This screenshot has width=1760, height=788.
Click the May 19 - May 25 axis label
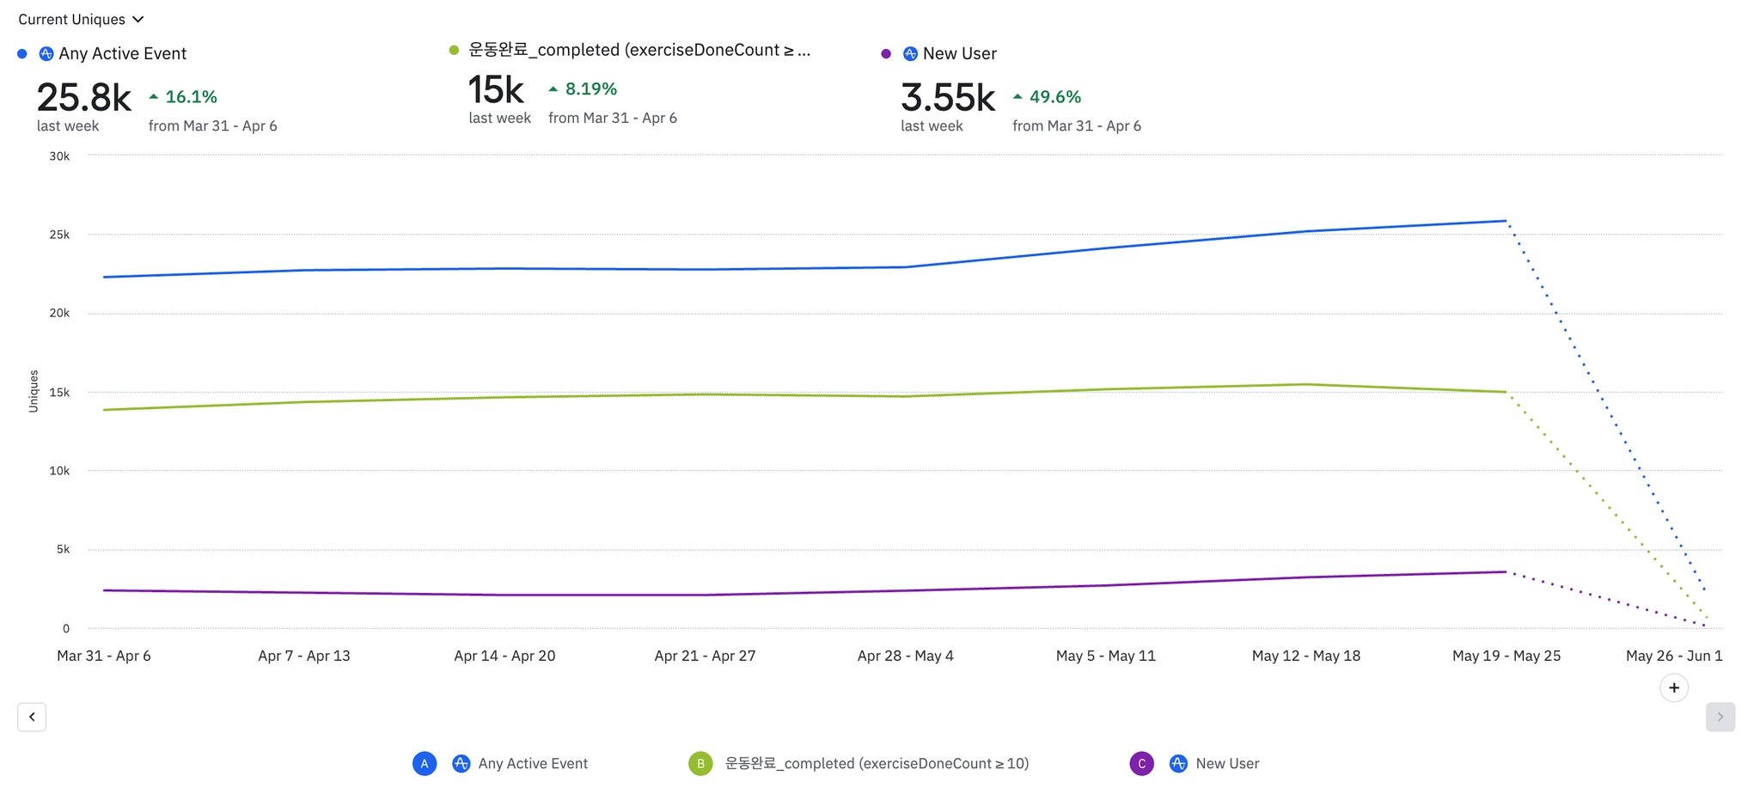click(x=1506, y=656)
